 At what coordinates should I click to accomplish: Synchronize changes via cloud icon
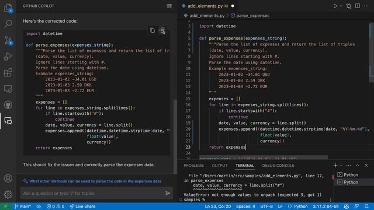pyautogui.click(x=39, y=206)
